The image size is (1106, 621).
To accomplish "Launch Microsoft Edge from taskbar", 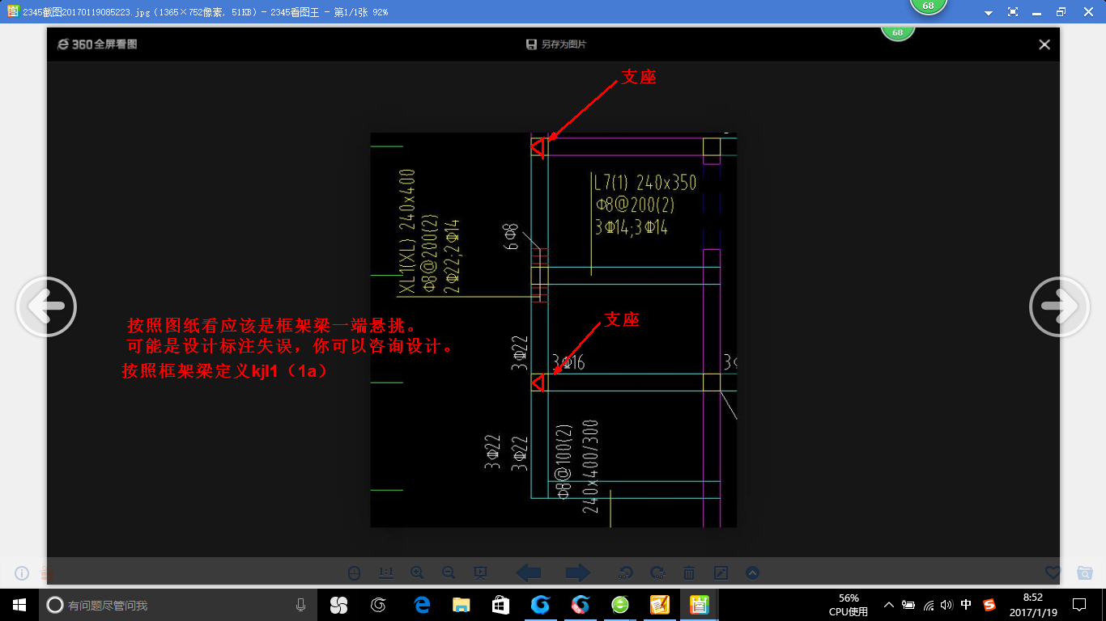I will [421, 605].
